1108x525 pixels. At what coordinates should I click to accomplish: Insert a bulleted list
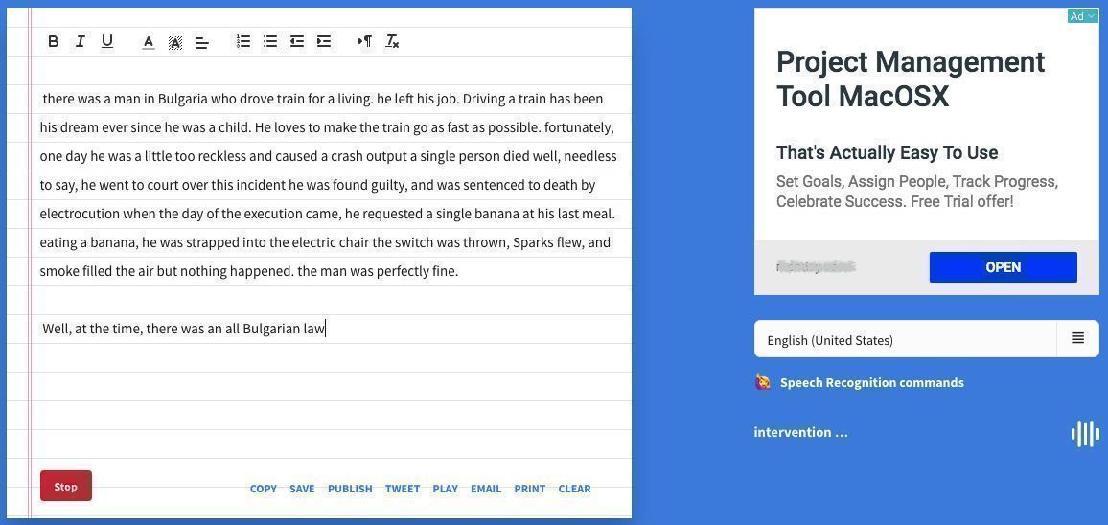tap(270, 41)
